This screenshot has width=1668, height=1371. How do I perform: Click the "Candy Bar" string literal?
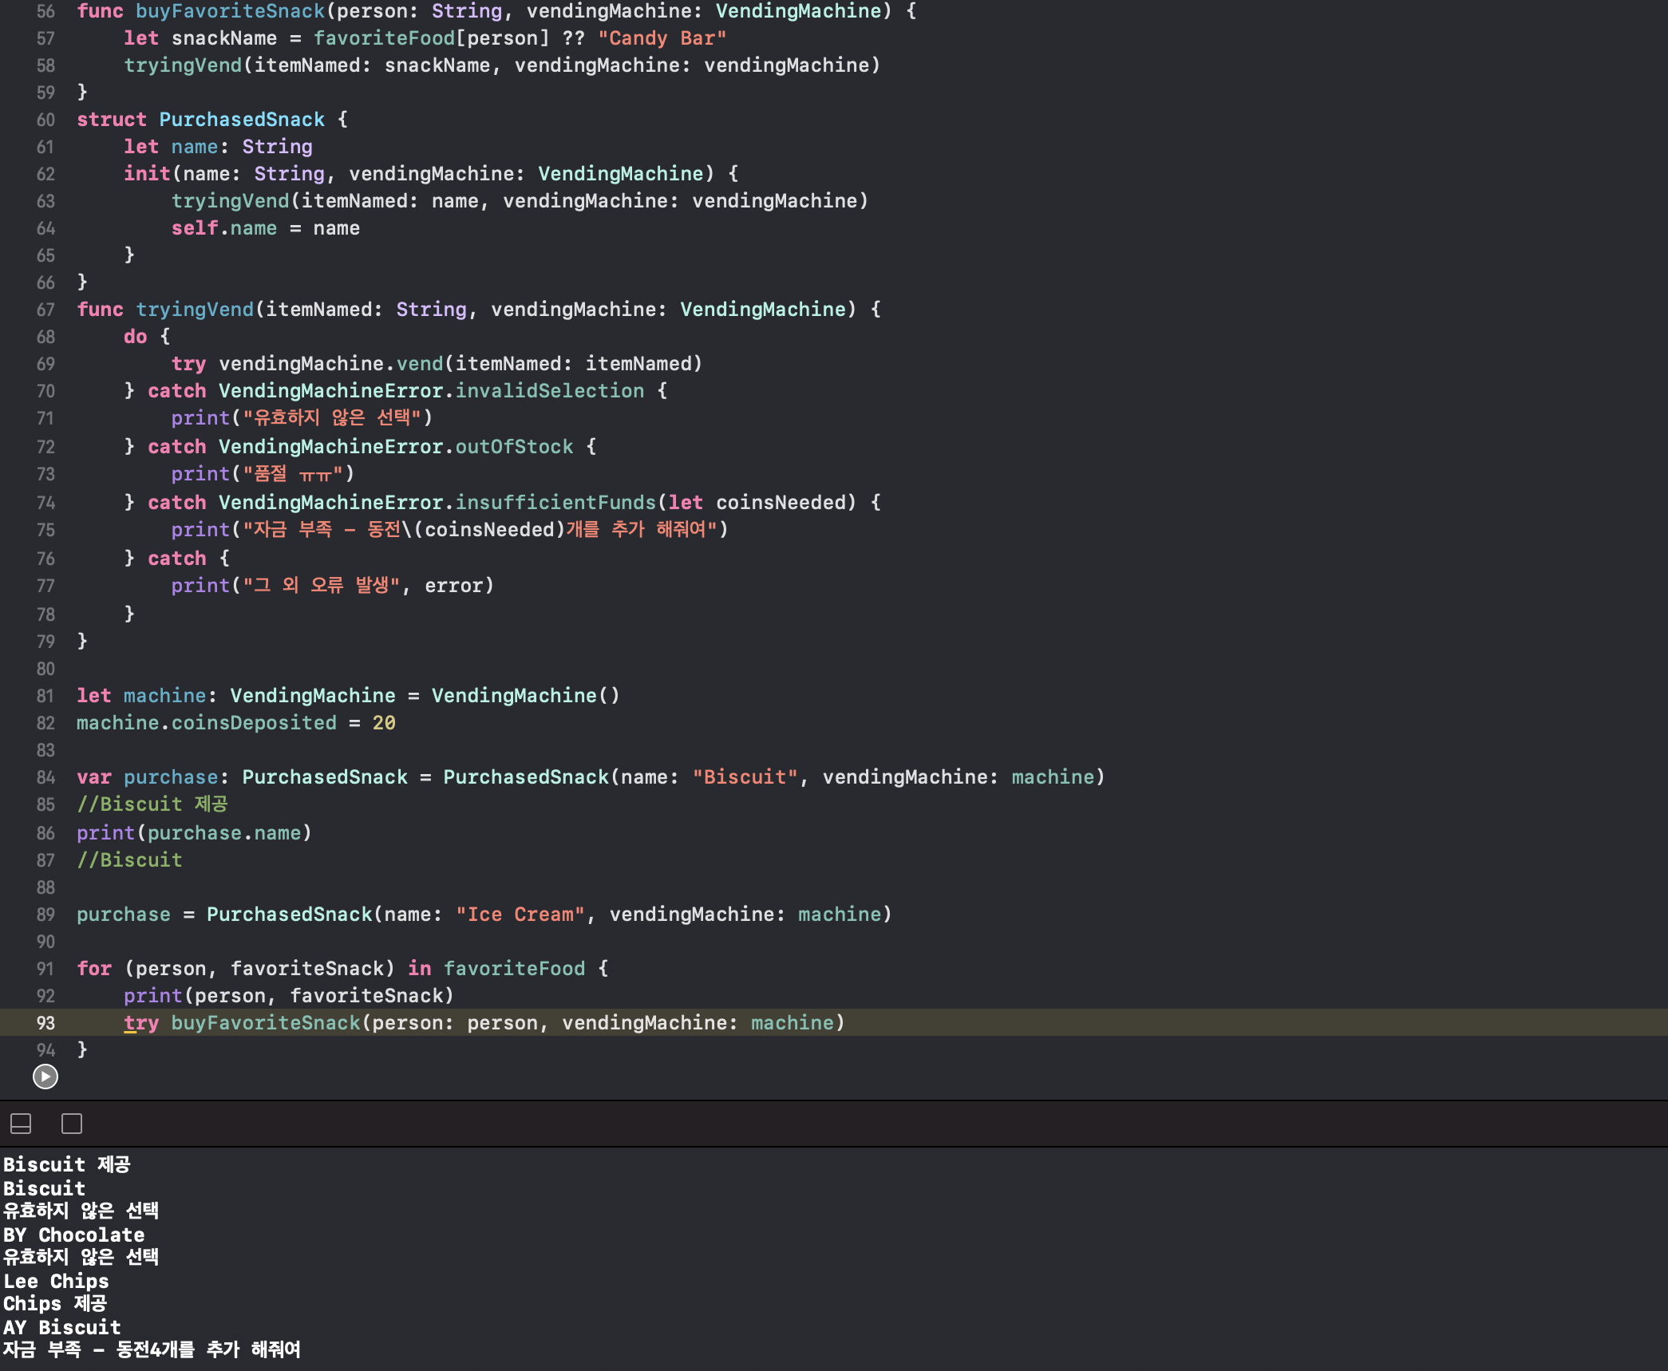662,38
